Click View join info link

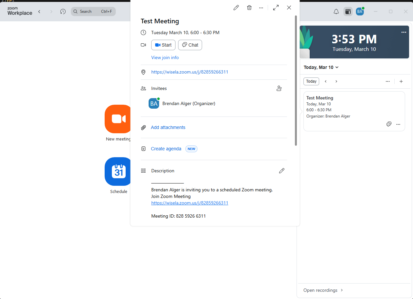pyautogui.click(x=165, y=57)
